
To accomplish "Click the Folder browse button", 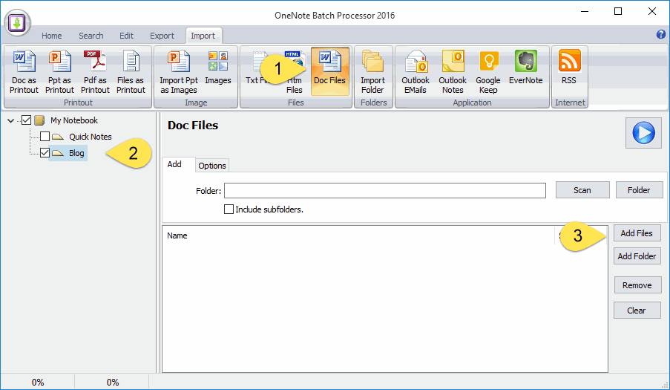I will (x=639, y=190).
